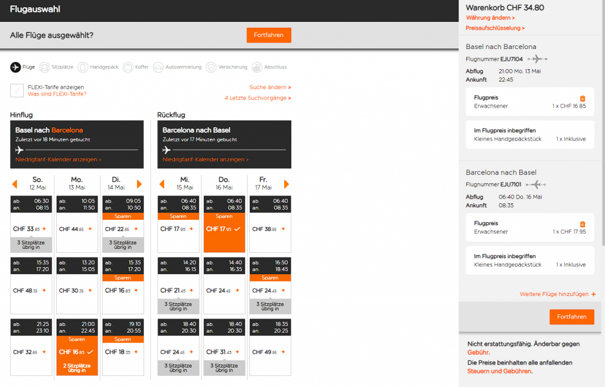This screenshot has height=387, width=605.
Task: Open 4 Letzte Suchvorgänge list
Action: click(258, 98)
